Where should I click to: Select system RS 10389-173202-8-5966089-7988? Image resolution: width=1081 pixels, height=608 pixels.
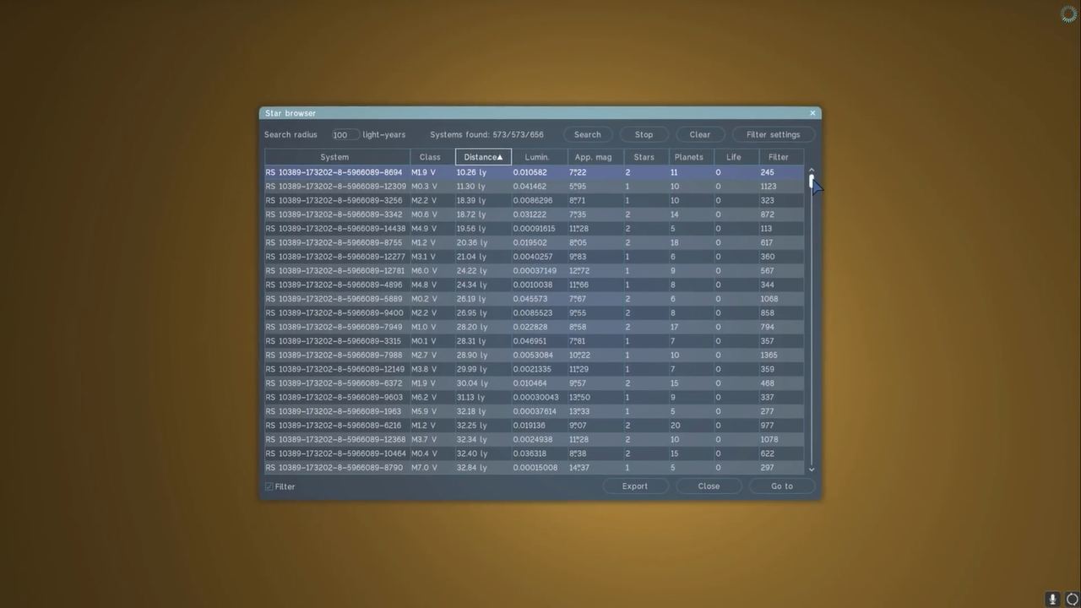coord(534,356)
